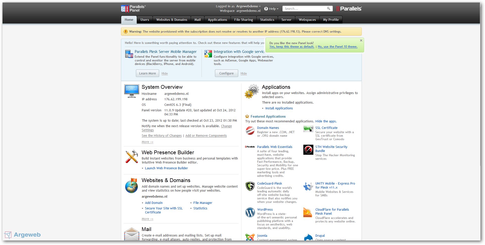The height and width of the screenshot is (245, 485).
Task: Go to the Mail tab
Action: pyautogui.click(x=197, y=20)
